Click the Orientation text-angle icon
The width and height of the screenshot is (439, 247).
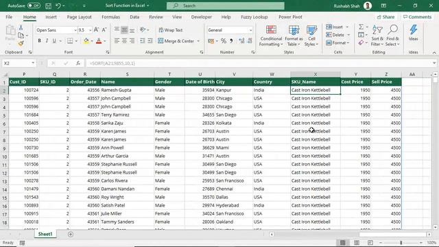click(x=143, y=30)
